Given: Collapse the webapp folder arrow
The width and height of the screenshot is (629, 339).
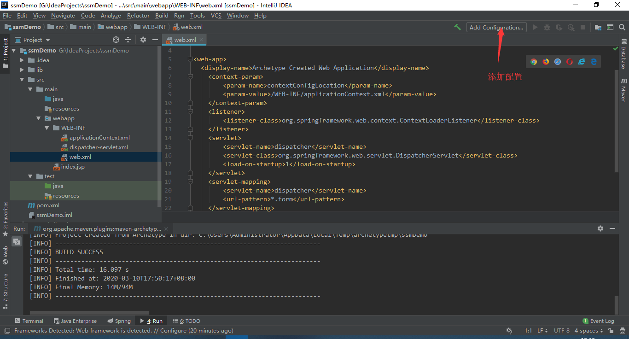Looking at the screenshot, I should [x=39, y=118].
